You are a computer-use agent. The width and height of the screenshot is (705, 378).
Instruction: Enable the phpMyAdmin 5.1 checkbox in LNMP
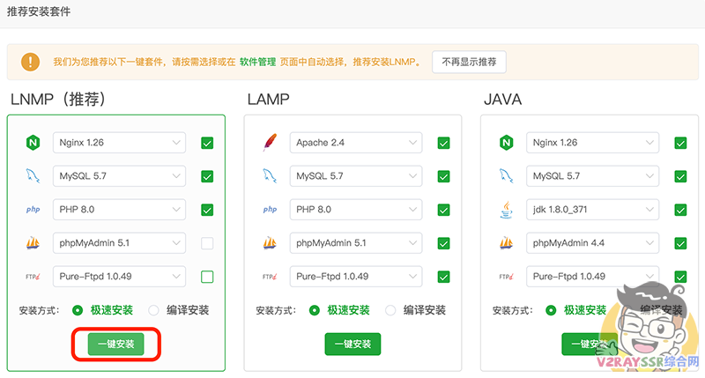(207, 243)
